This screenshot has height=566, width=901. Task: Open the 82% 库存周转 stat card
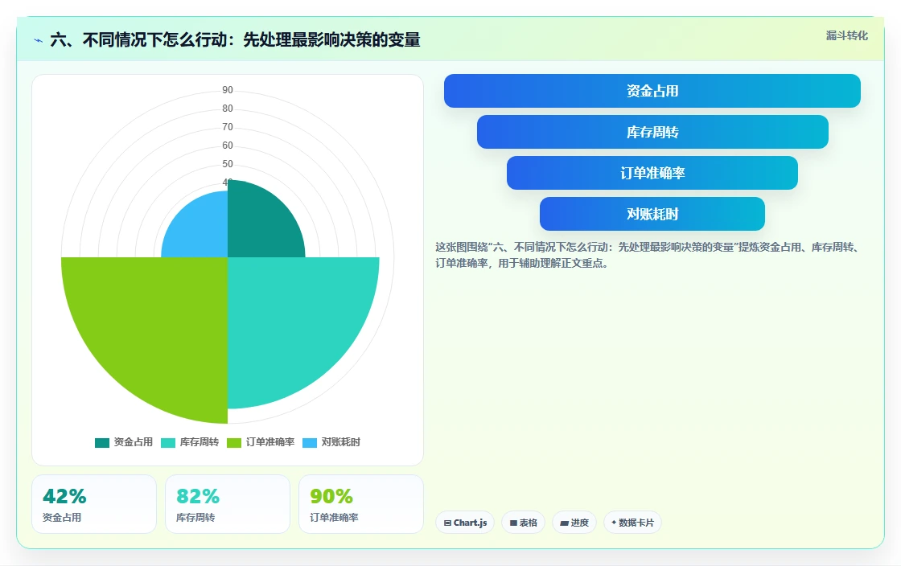tap(228, 504)
